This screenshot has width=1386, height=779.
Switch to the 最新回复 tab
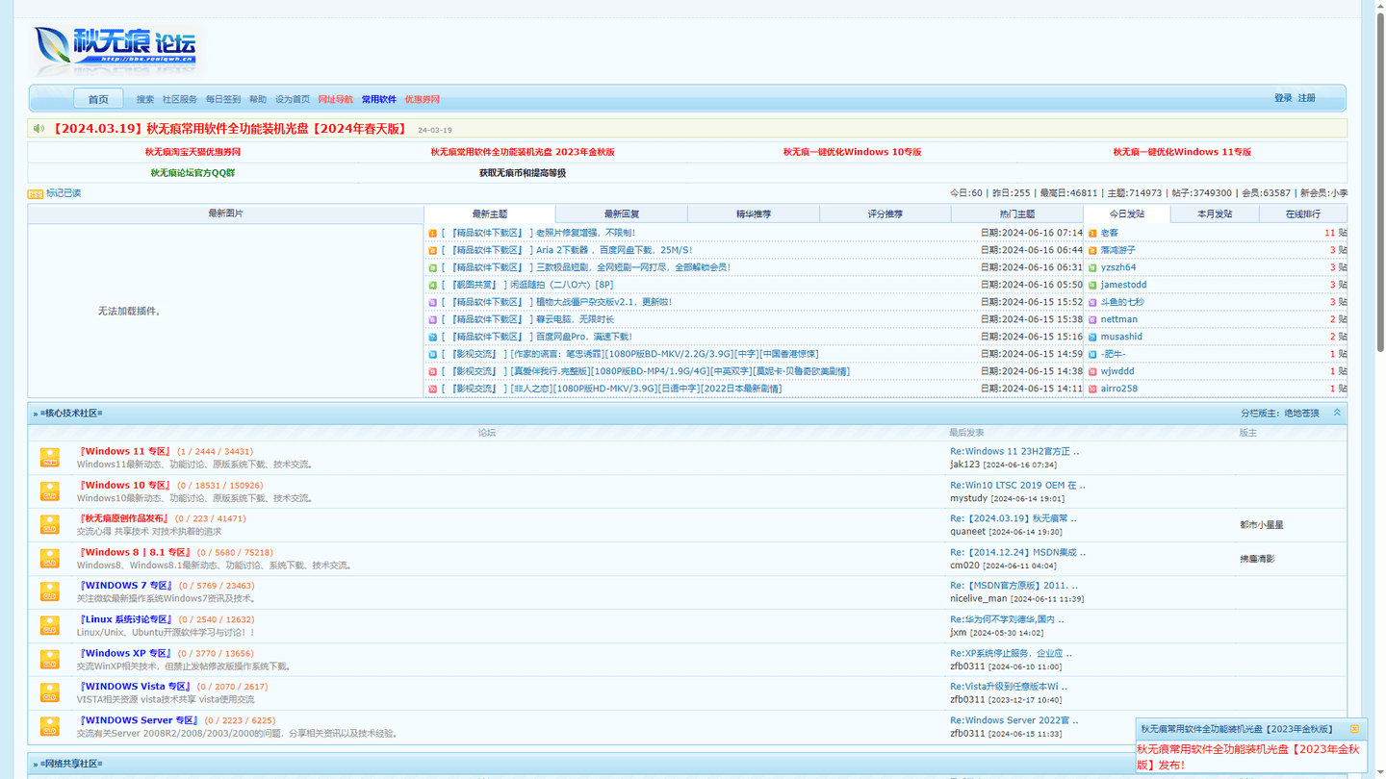[x=622, y=214]
